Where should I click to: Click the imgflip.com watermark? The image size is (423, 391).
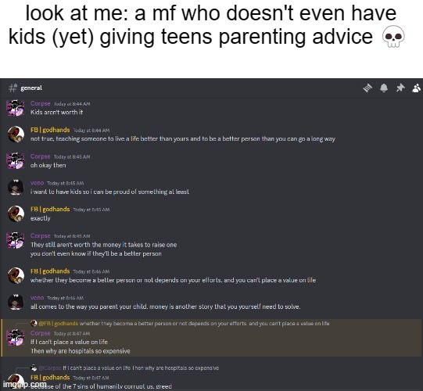24,384
